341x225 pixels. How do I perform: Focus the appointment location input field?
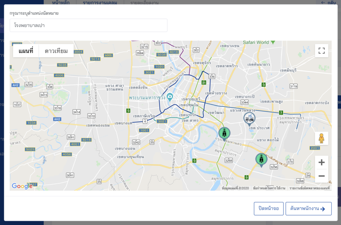point(89,25)
